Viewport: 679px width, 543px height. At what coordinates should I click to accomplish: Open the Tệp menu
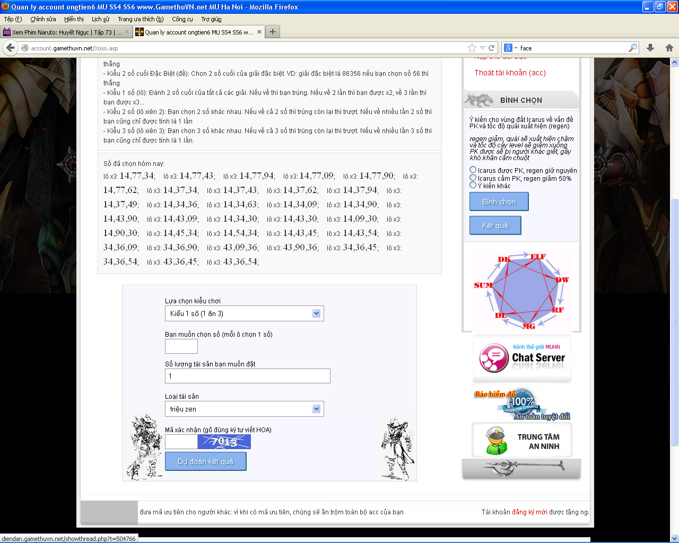pyautogui.click(x=13, y=19)
